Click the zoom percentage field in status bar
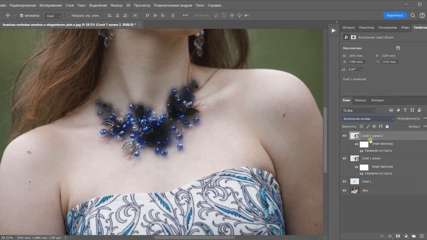This screenshot has width=427, height=240. [7, 237]
